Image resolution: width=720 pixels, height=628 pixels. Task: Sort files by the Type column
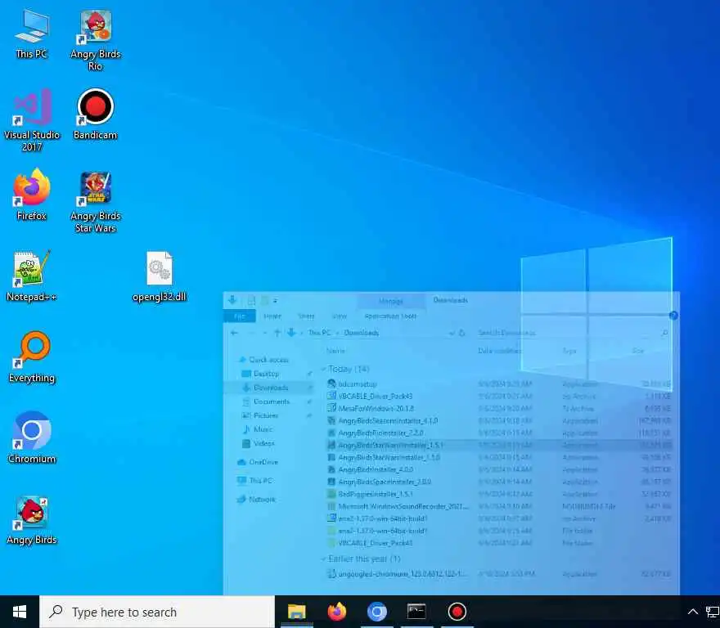[569, 351]
